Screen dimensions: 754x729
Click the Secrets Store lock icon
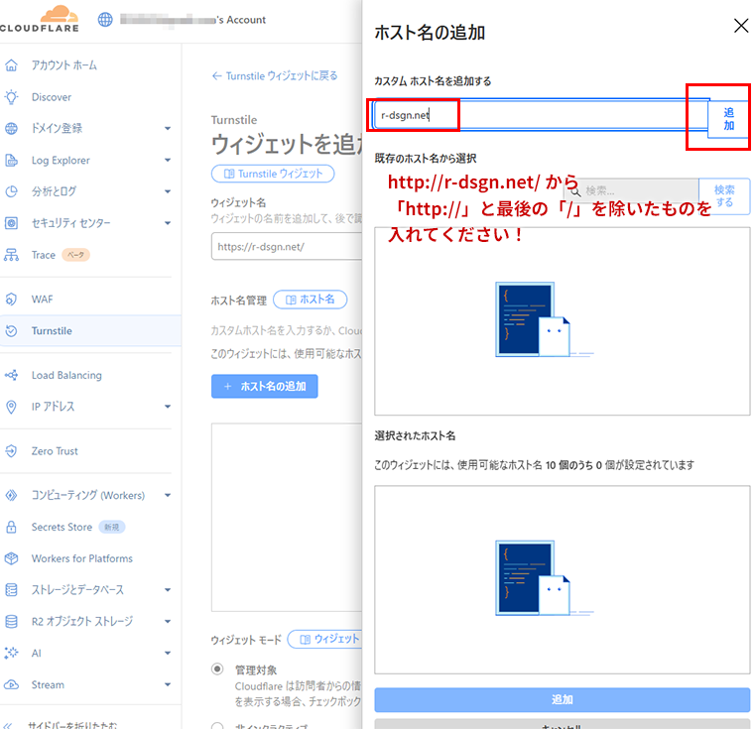[x=12, y=527]
